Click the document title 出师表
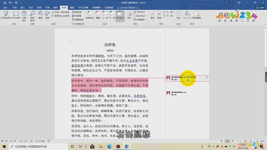267x150 pixels. [110, 45]
